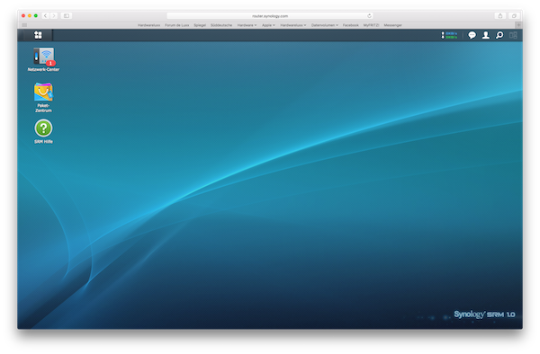
Task: Open the Paket-Zentrum desktop icon
Action: 43,98
